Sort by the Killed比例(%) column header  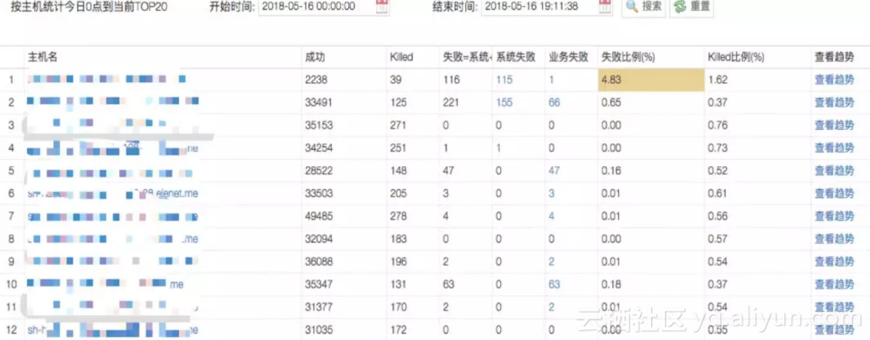pyautogui.click(x=737, y=57)
